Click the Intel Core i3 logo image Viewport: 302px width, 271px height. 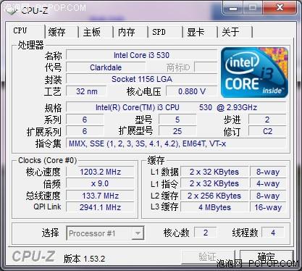(x=254, y=72)
